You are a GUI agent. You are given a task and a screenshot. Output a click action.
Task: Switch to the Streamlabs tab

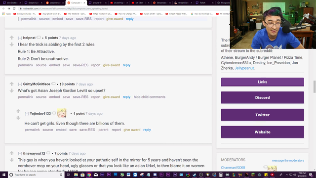click(161, 3)
